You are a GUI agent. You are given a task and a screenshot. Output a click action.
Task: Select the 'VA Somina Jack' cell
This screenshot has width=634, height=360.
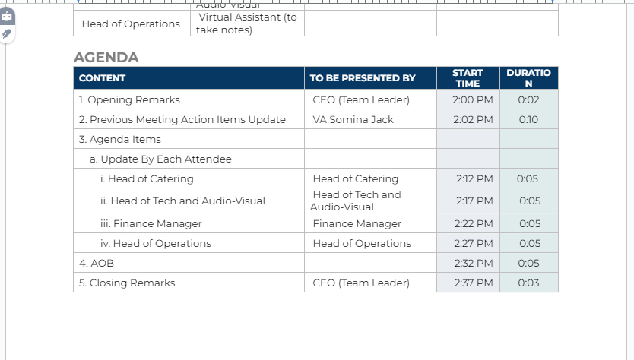click(370, 119)
